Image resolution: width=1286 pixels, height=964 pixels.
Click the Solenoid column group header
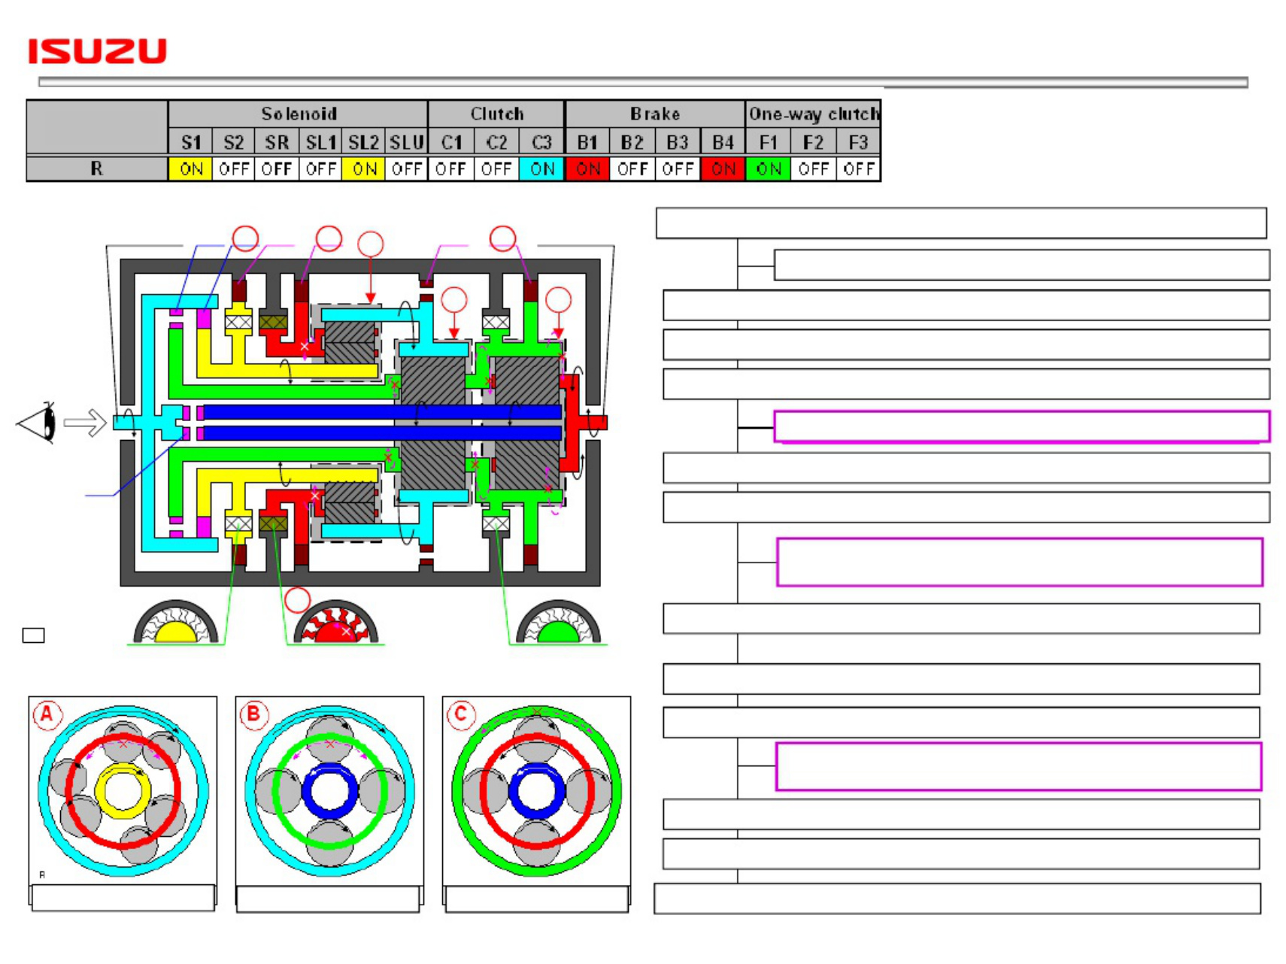point(299,114)
